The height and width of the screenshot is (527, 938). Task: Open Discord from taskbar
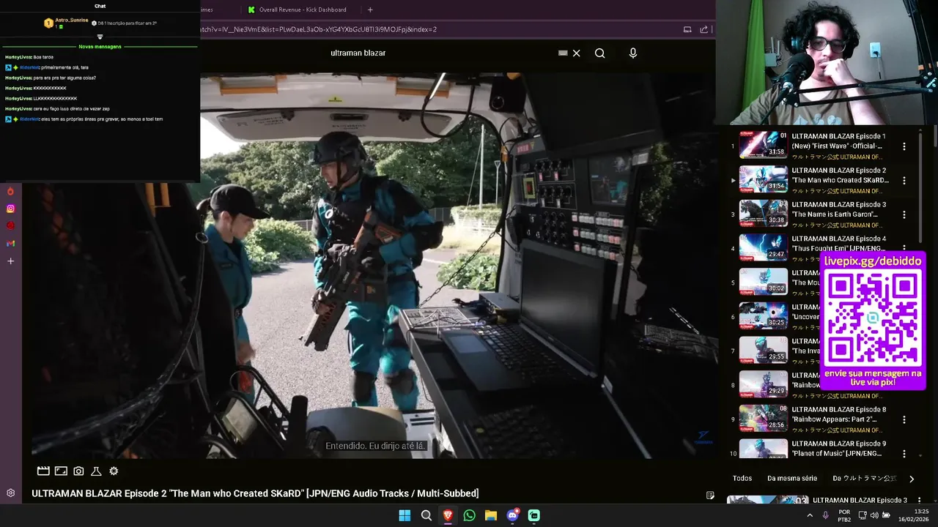tap(512, 515)
